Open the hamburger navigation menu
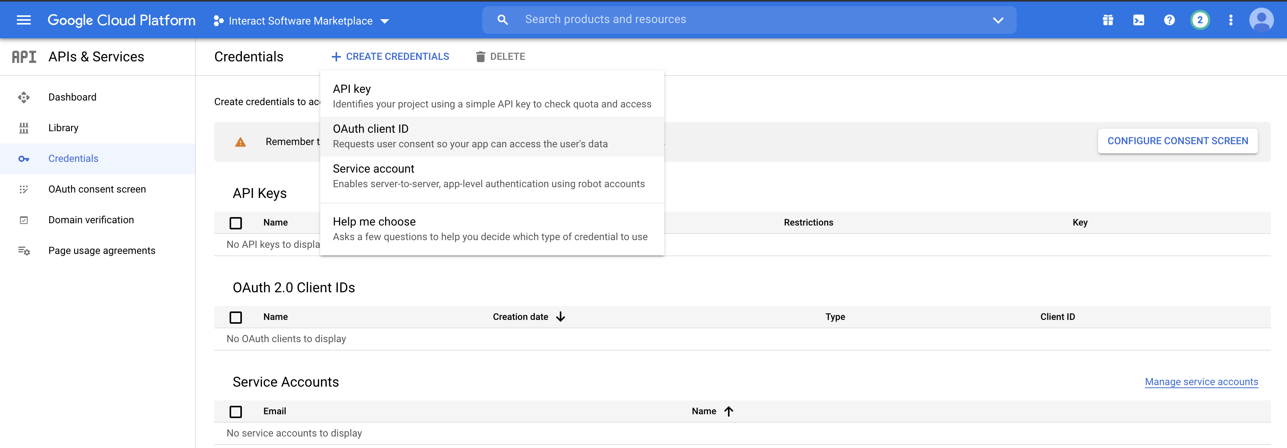Viewport: 1287px width, 448px height. coord(23,20)
